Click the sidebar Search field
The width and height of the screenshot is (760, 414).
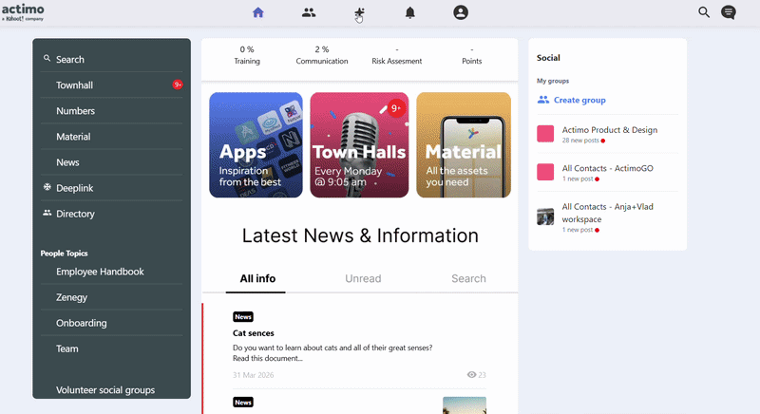pyautogui.click(x=111, y=59)
